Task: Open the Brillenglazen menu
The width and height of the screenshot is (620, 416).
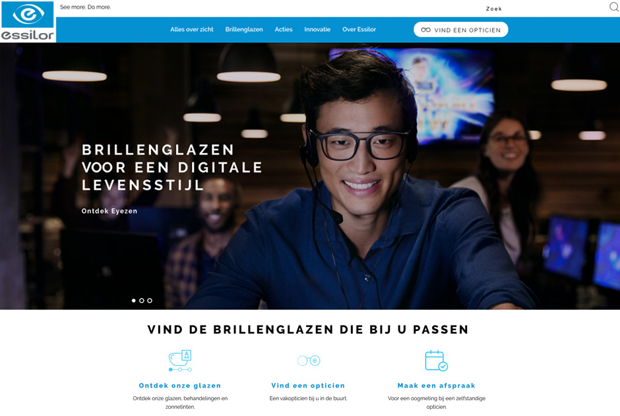Action: click(244, 29)
